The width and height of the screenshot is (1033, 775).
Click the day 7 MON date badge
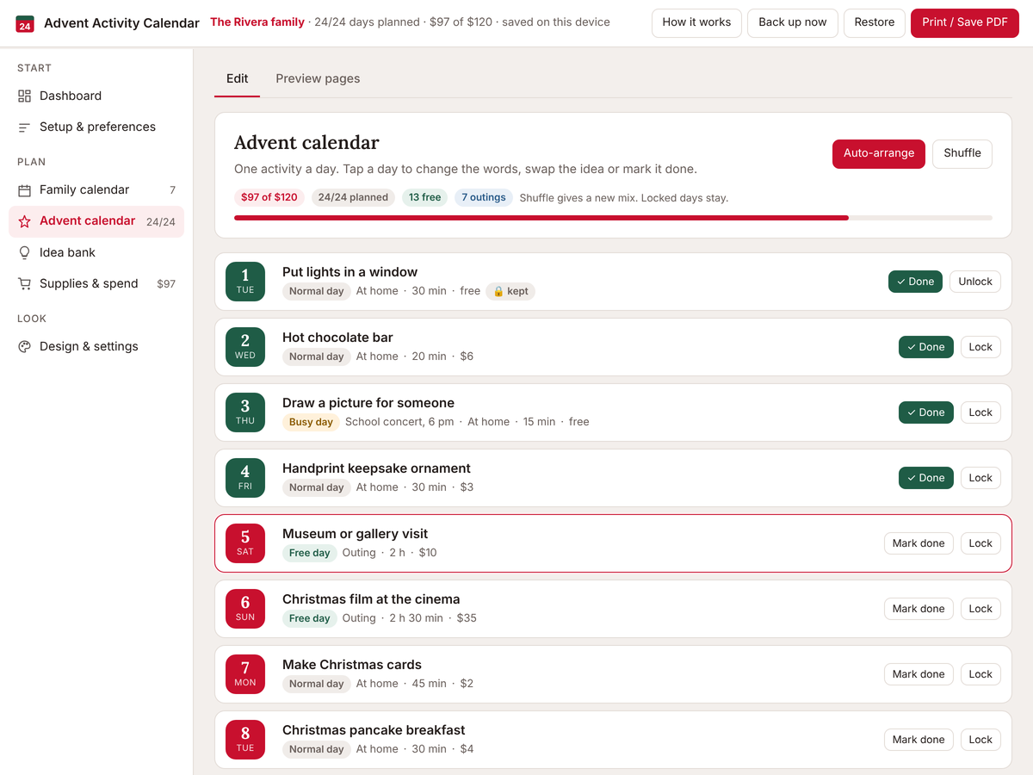coord(245,674)
